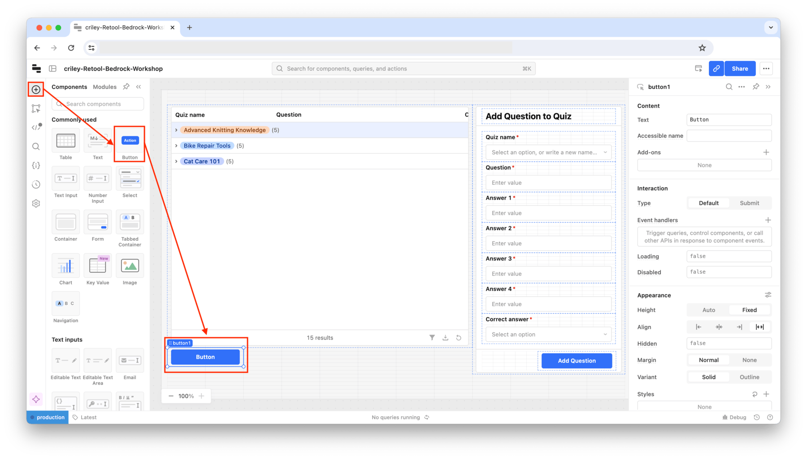
Task: Add a new add-on
Action: click(x=766, y=152)
